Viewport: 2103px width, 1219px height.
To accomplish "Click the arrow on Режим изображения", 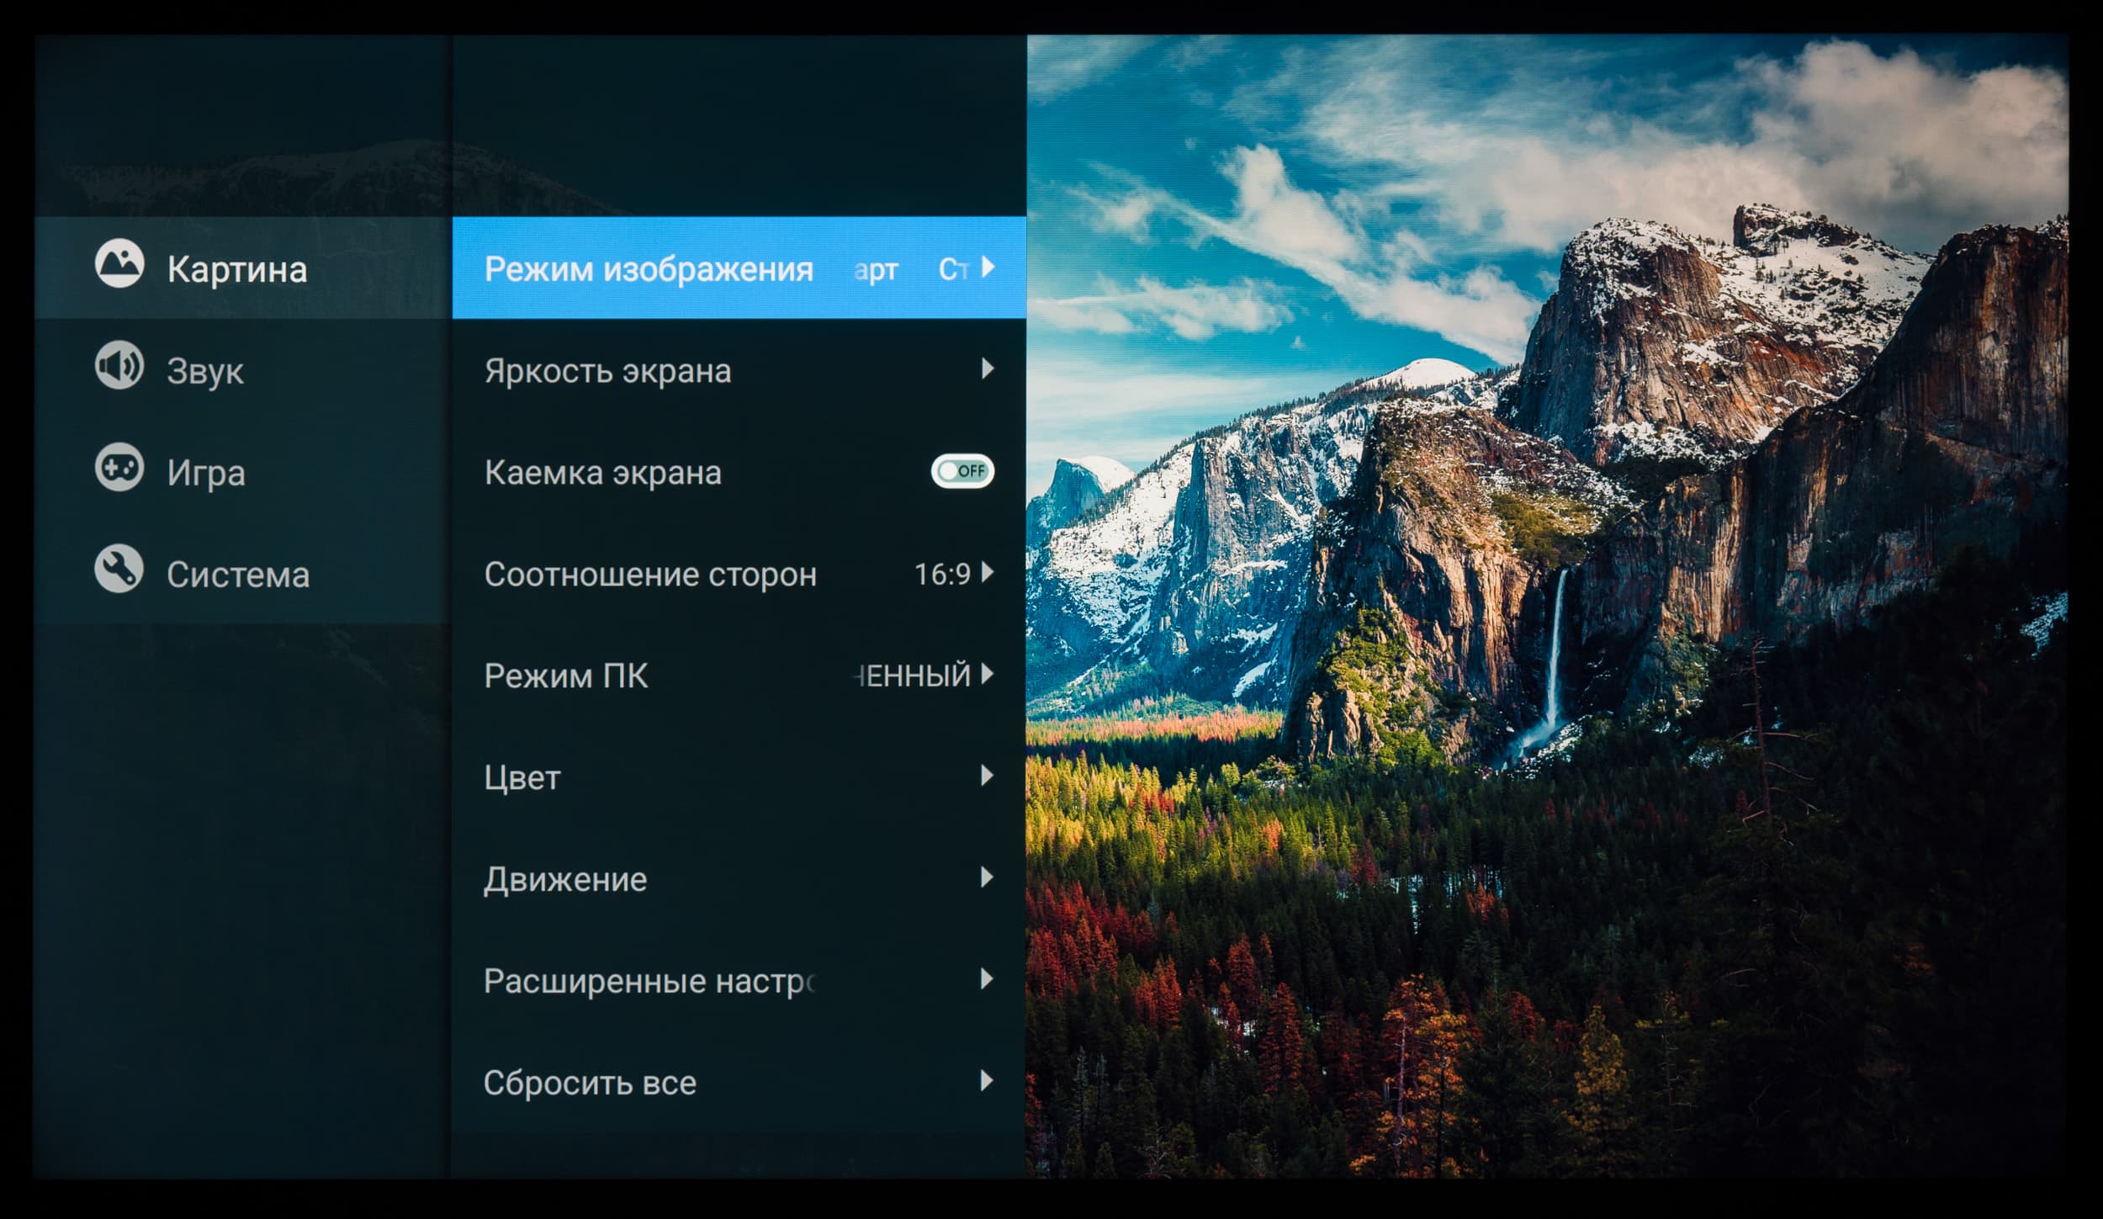I will (988, 268).
